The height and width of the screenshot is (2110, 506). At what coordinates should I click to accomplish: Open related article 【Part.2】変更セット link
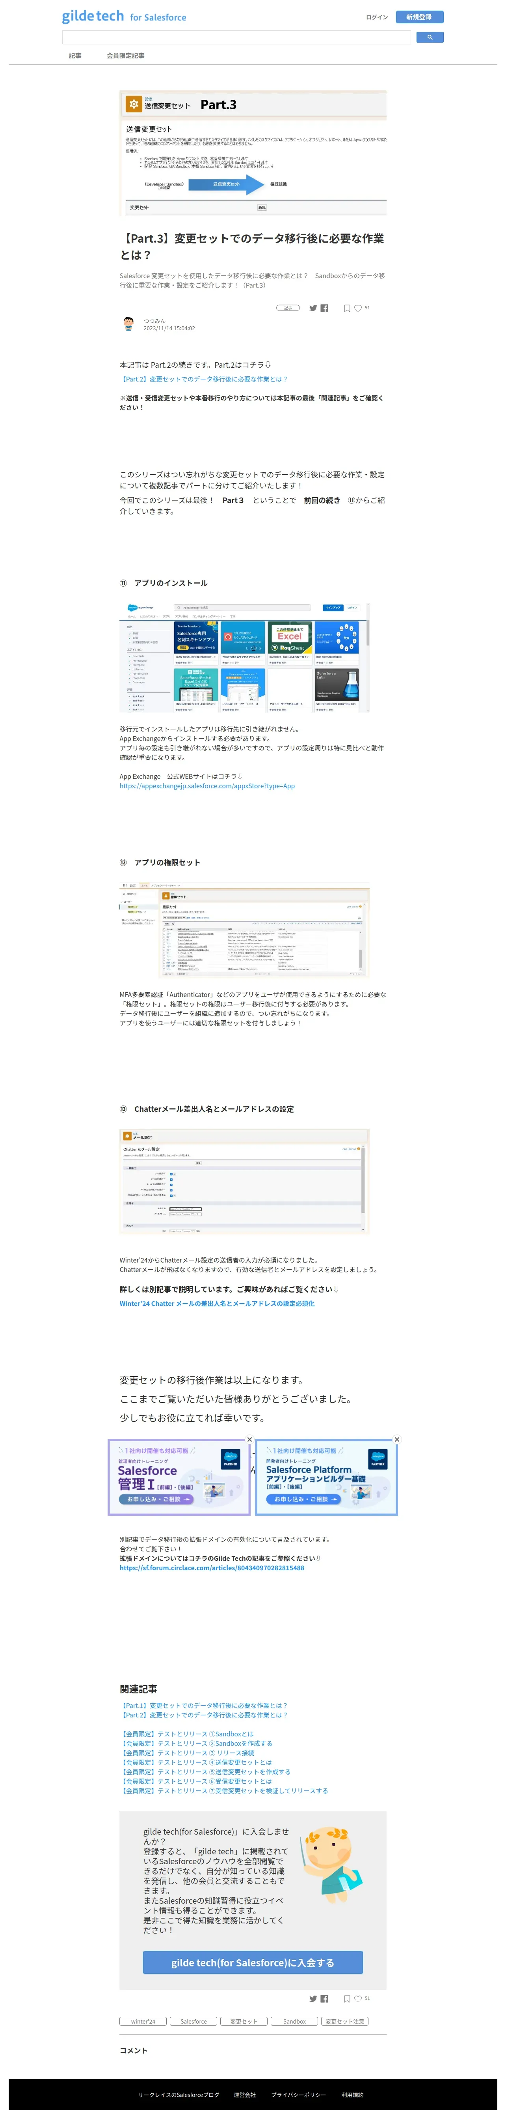click(x=204, y=1714)
